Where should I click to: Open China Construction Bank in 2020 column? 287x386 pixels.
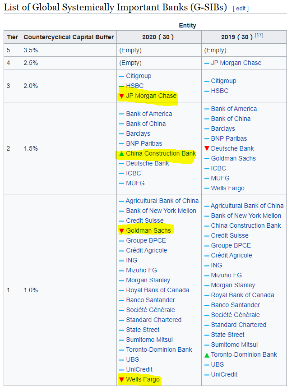tap(161, 153)
